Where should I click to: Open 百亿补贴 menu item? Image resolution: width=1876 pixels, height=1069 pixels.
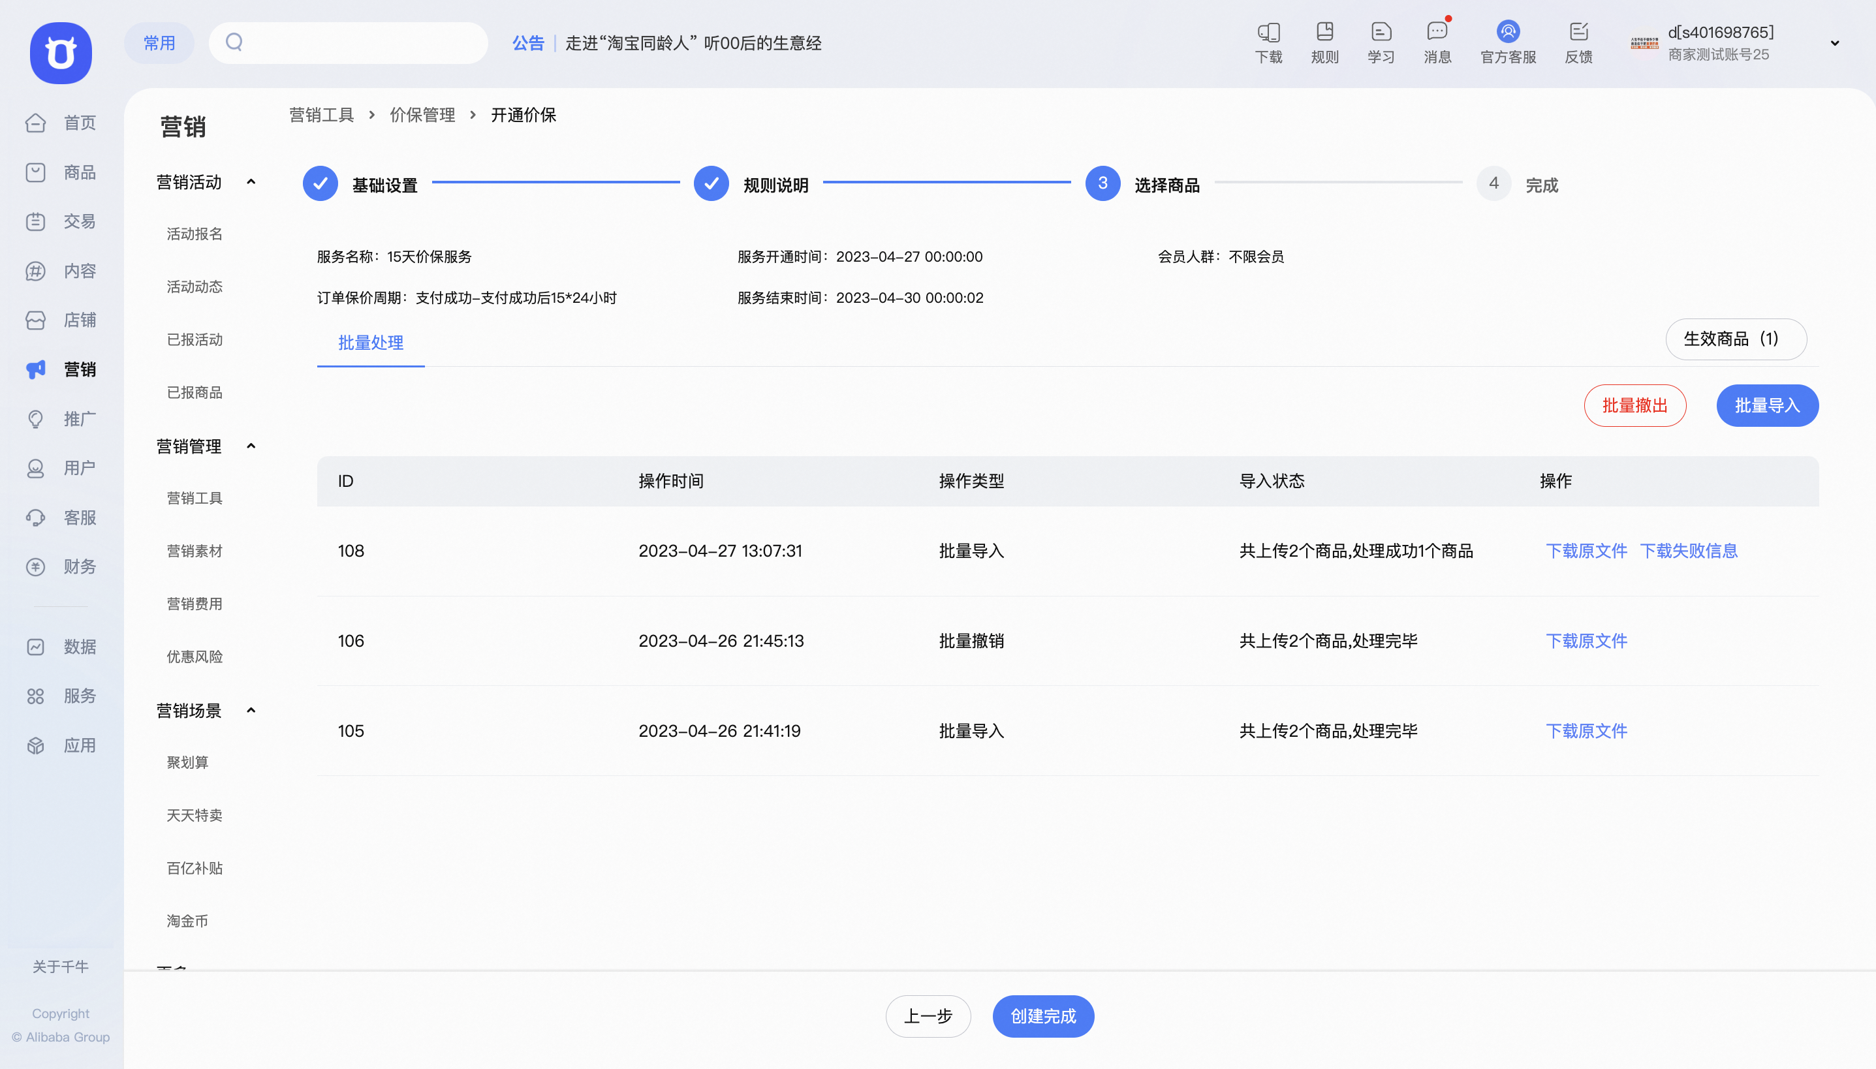pos(195,869)
